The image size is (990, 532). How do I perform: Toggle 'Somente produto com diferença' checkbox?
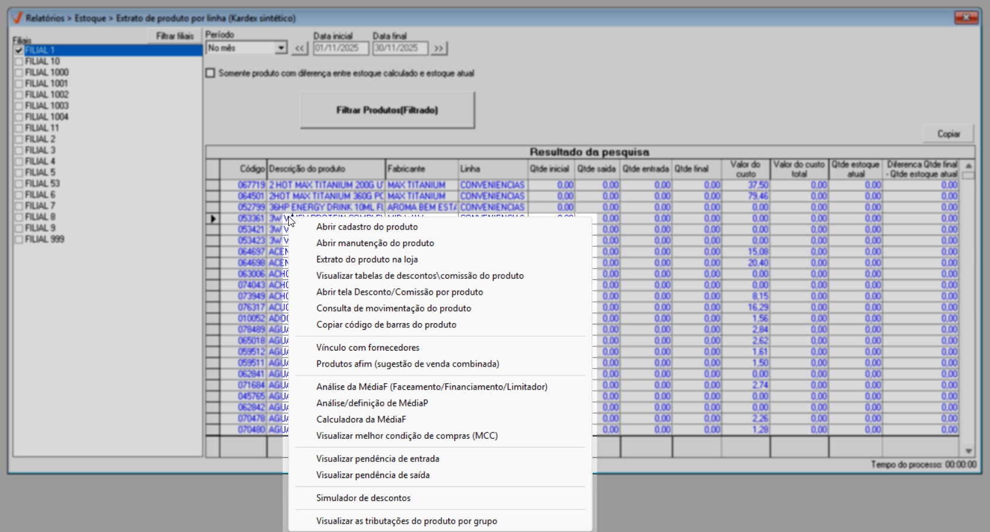[210, 74]
